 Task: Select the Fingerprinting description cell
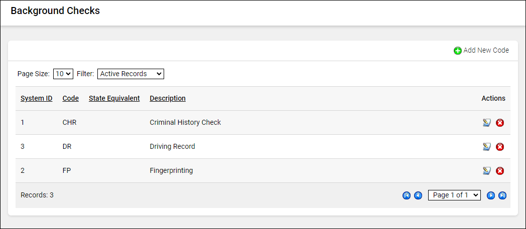pos(171,170)
